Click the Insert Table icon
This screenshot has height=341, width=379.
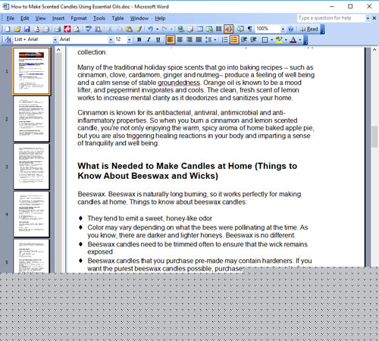200,29
